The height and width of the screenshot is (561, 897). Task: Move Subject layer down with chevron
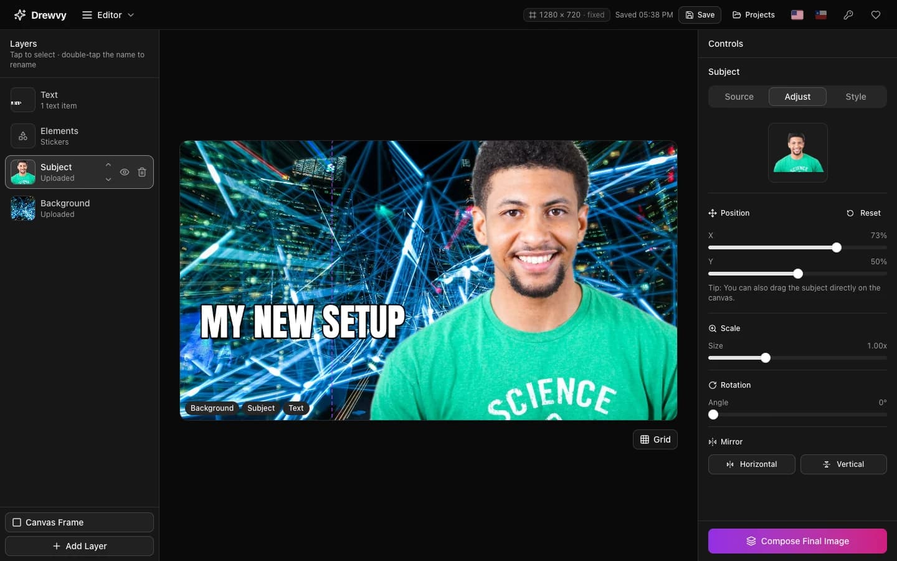pos(108,180)
